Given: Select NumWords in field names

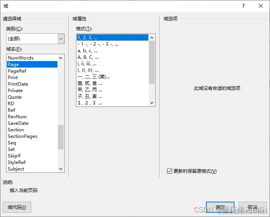Looking at the screenshot, I should [x=32, y=58].
